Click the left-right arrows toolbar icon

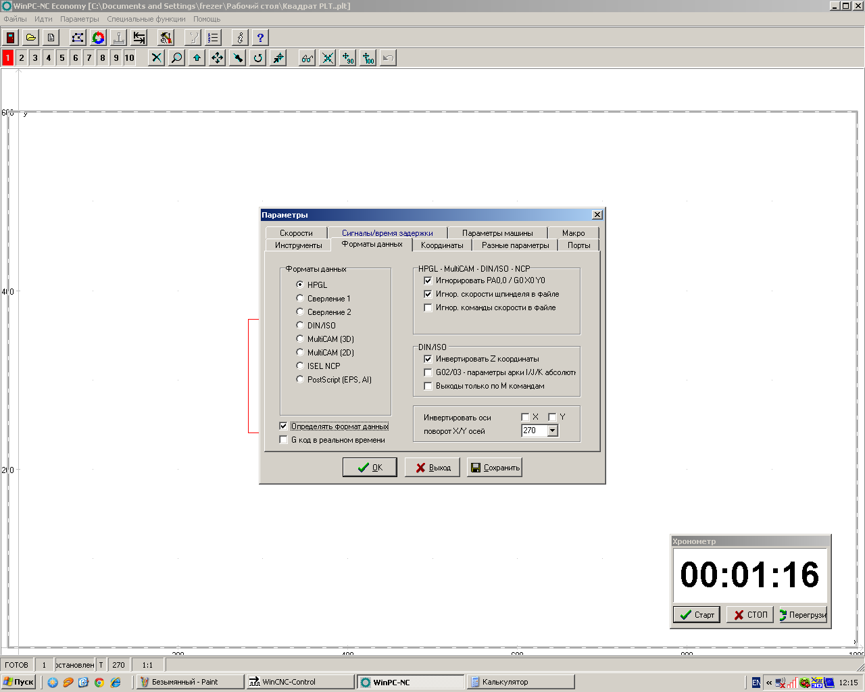139,37
